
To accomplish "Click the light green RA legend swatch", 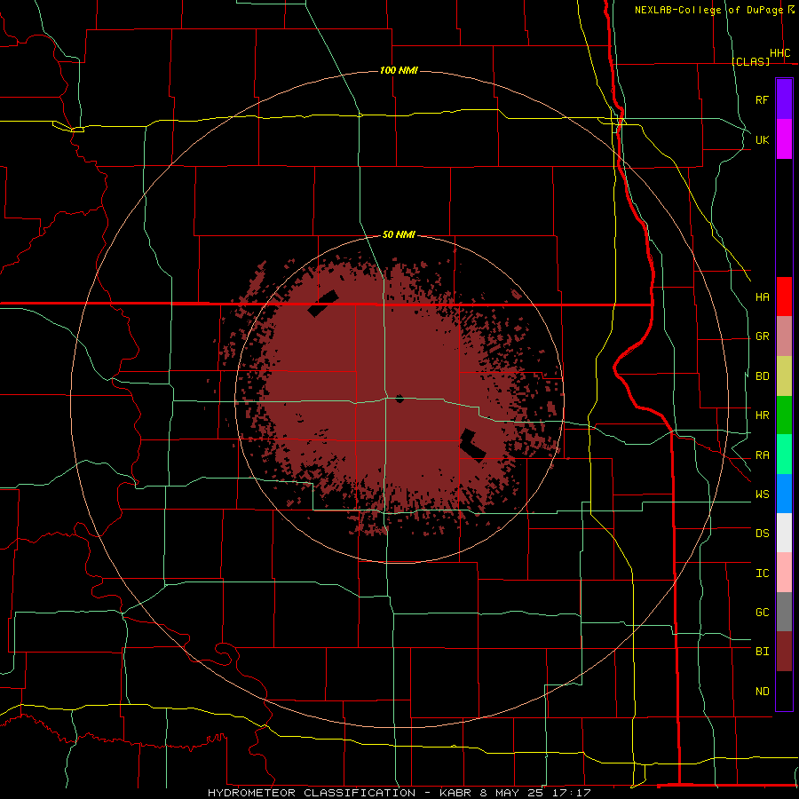I will point(784,455).
